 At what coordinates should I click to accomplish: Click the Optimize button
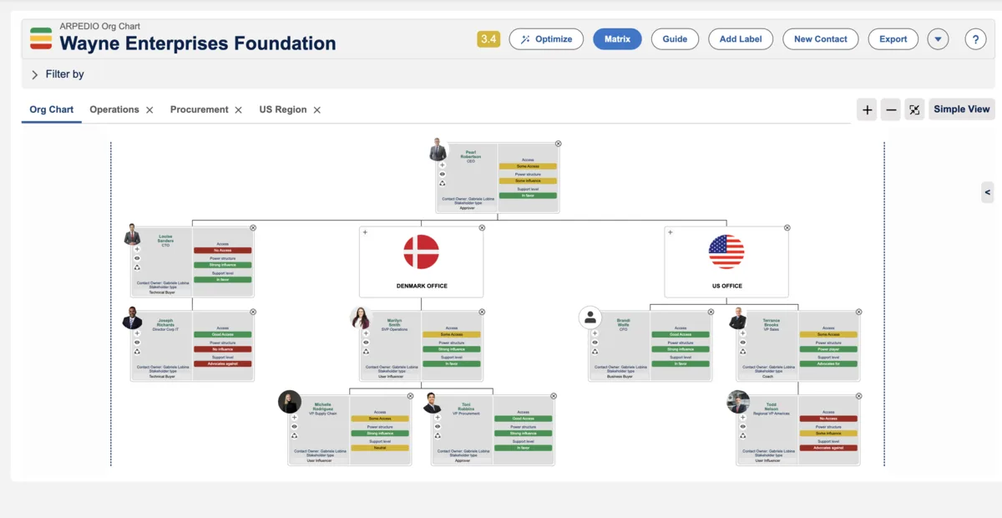pos(546,38)
